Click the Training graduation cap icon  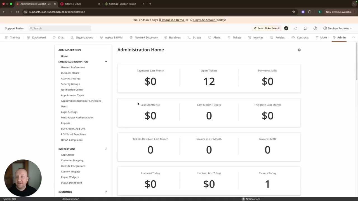[x=6, y=37]
